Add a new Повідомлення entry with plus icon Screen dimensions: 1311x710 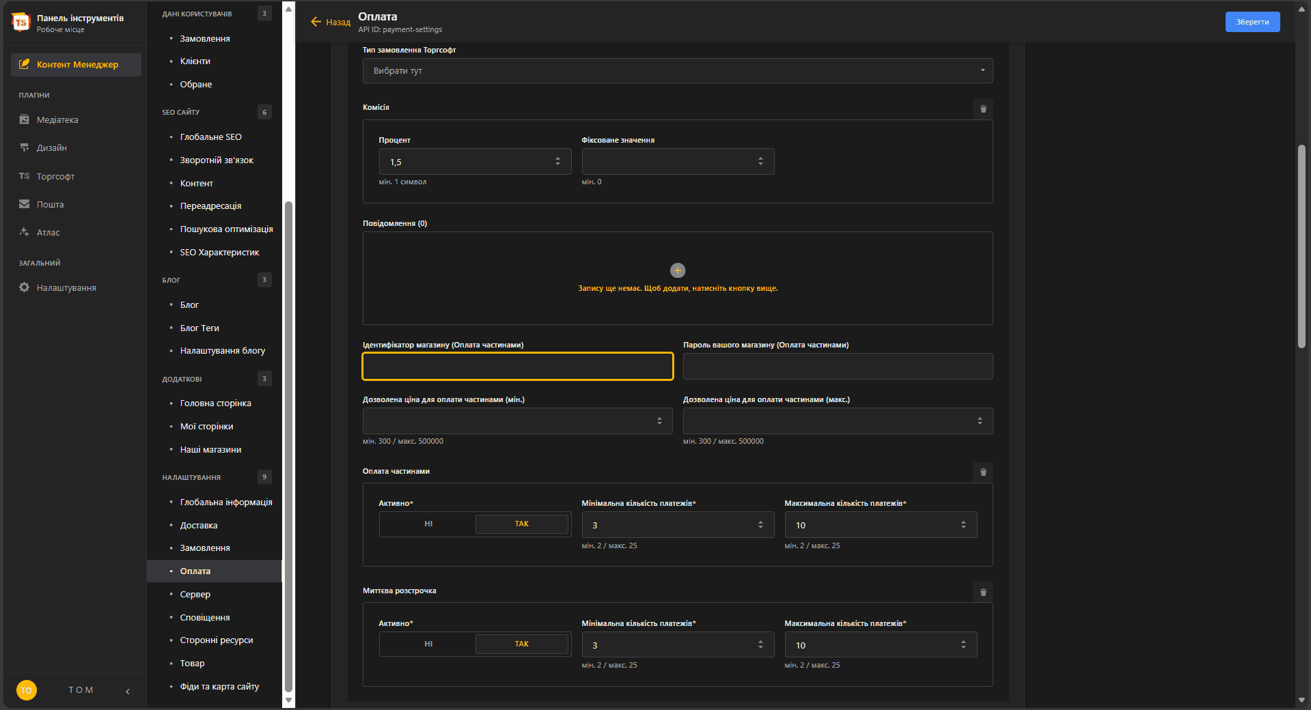pyautogui.click(x=677, y=270)
